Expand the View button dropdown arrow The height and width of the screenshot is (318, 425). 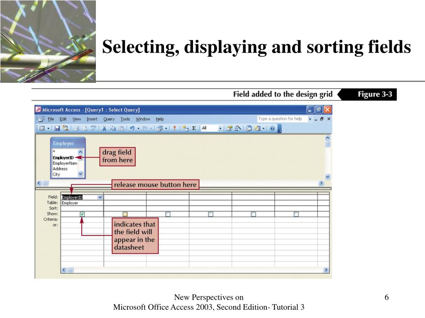[48, 128]
